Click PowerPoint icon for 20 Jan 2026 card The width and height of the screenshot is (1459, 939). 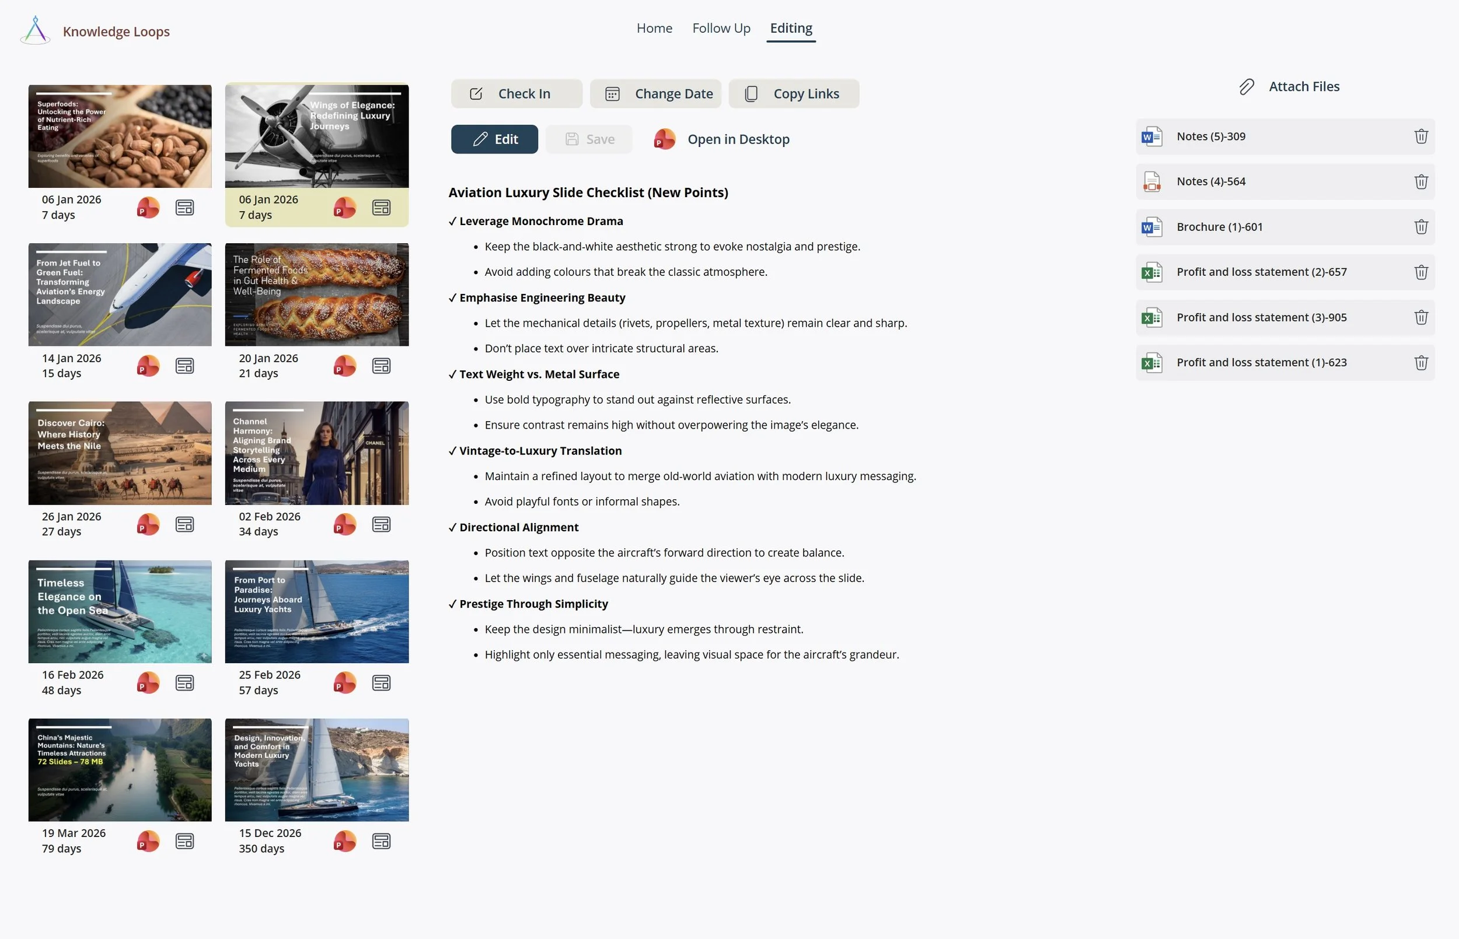(345, 366)
